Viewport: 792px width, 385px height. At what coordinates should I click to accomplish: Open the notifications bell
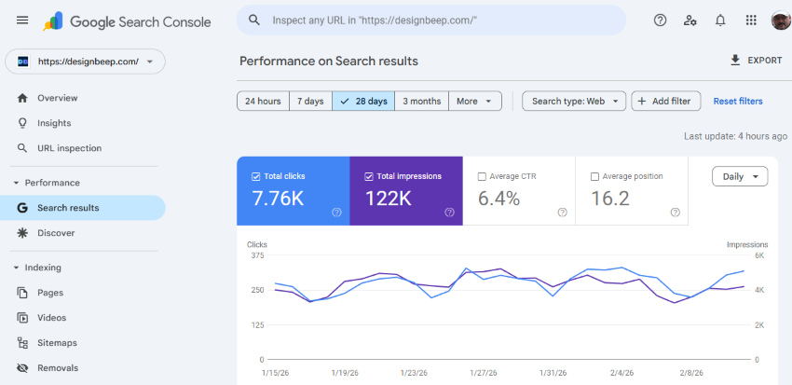coord(720,21)
